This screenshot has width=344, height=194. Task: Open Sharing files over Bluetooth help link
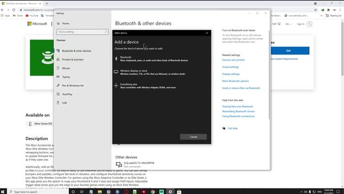(x=238, y=107)
